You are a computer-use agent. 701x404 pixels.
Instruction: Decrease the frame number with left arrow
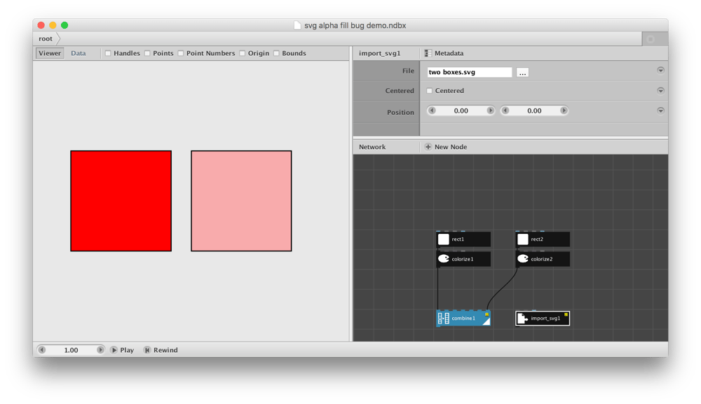pos(42,350)
